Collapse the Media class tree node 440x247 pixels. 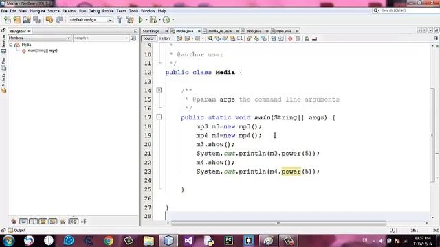click(11, 45)
